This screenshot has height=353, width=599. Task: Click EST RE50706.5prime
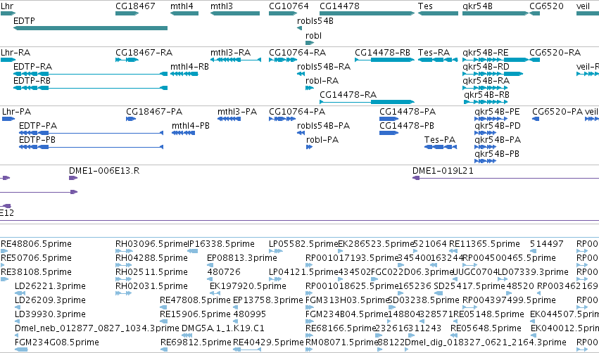click(x=36, y=258)
